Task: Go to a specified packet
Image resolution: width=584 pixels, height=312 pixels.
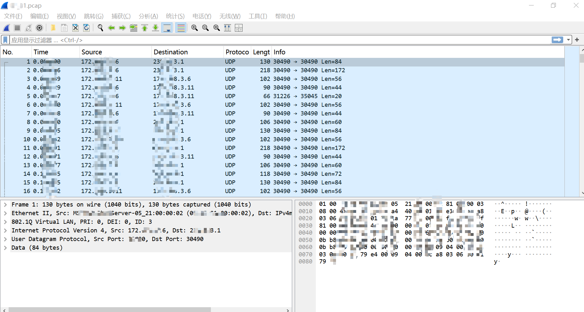Action: [133, 28]
